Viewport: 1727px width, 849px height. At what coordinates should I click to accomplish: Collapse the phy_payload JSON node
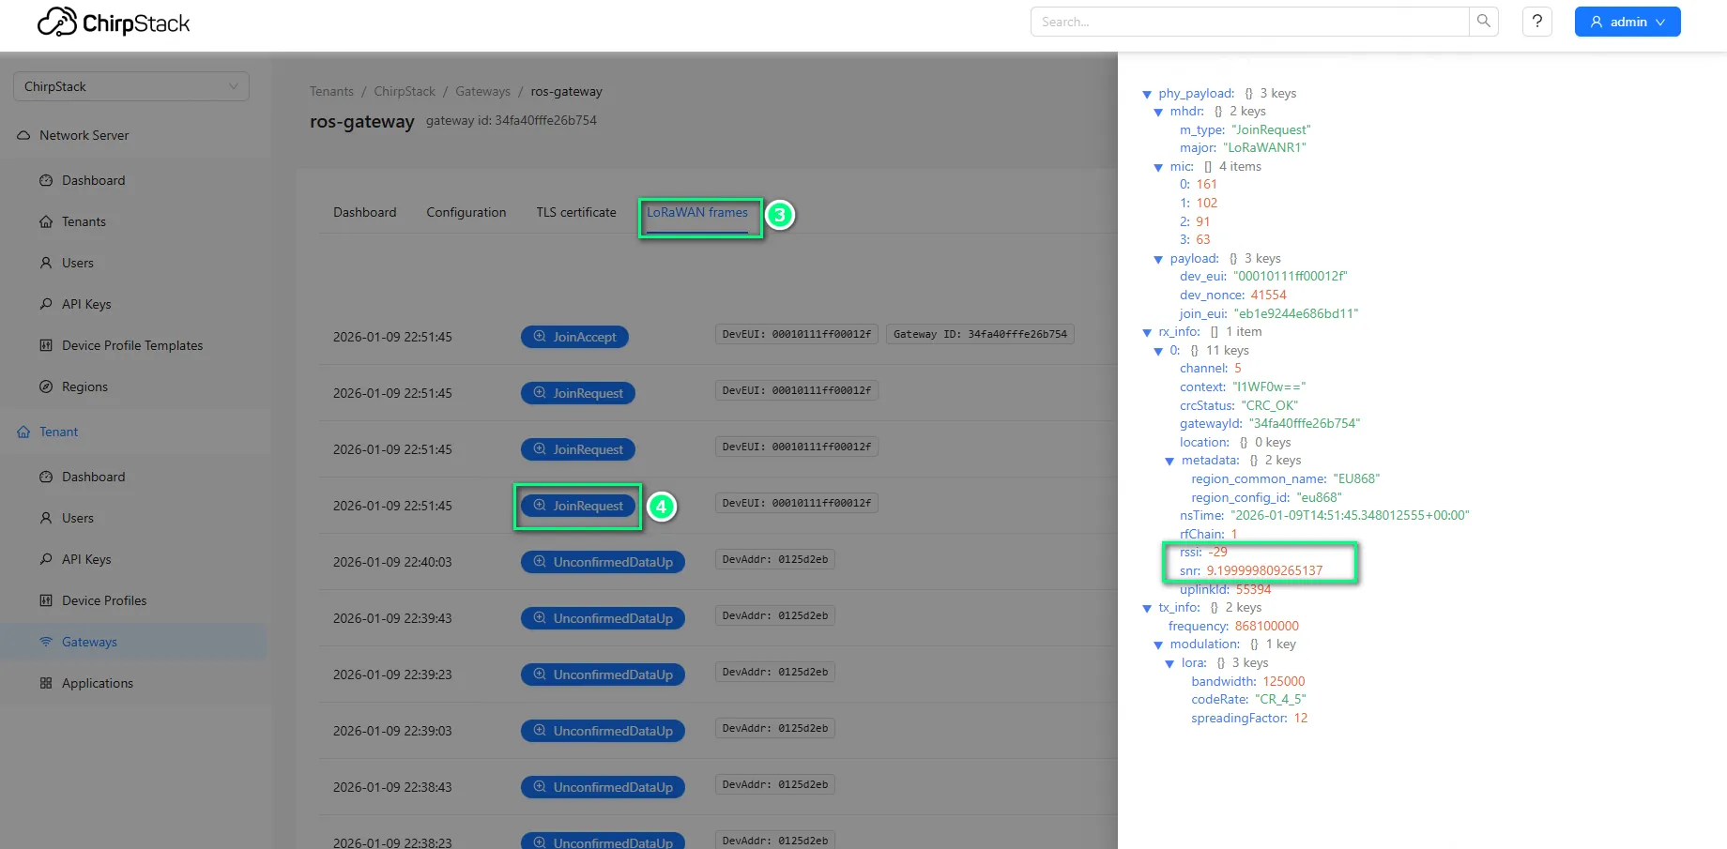point(1147,94)
